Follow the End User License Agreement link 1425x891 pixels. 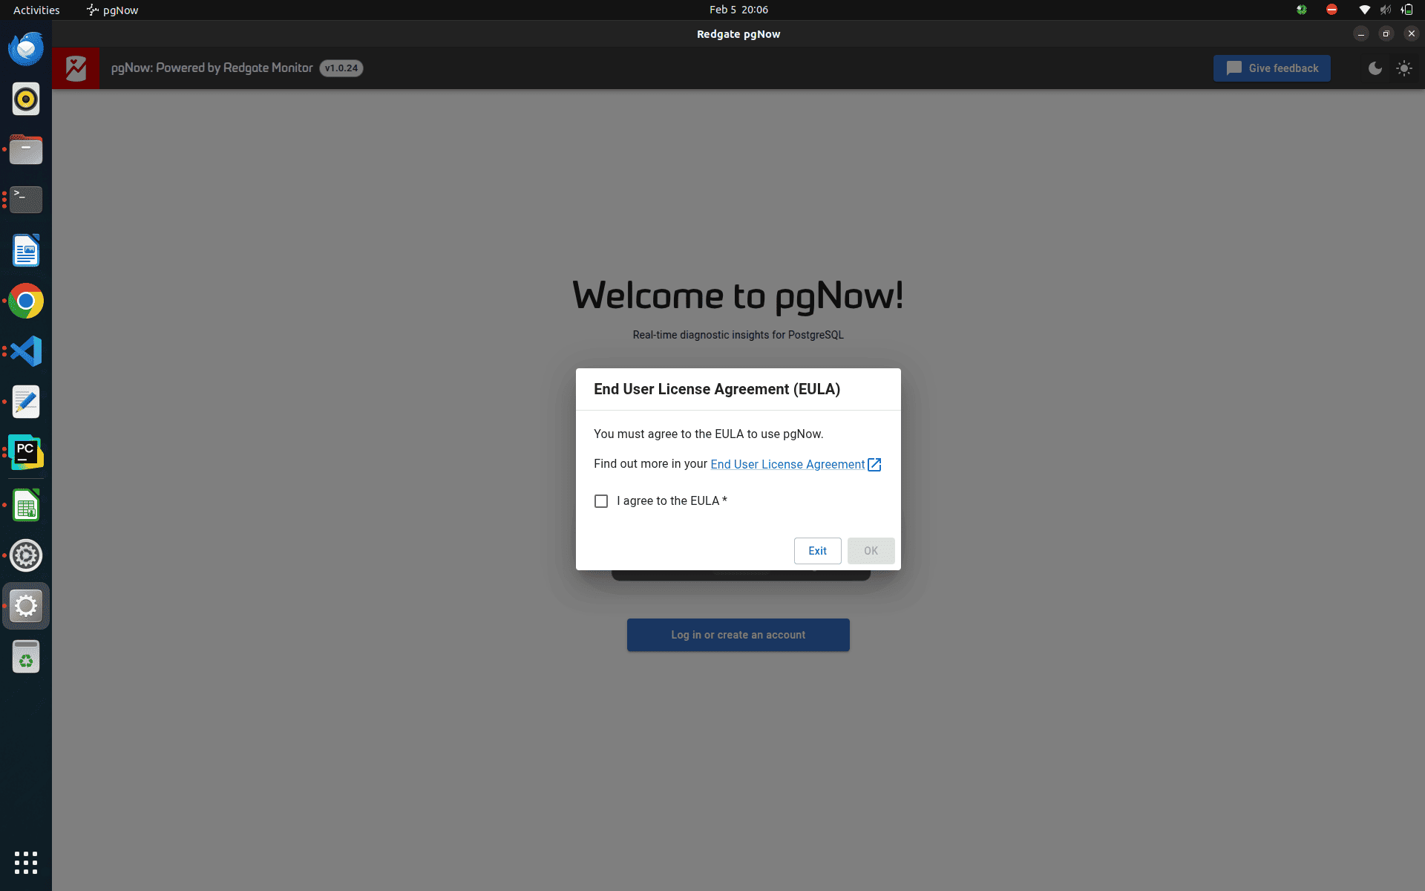click(x=787, y=464)
